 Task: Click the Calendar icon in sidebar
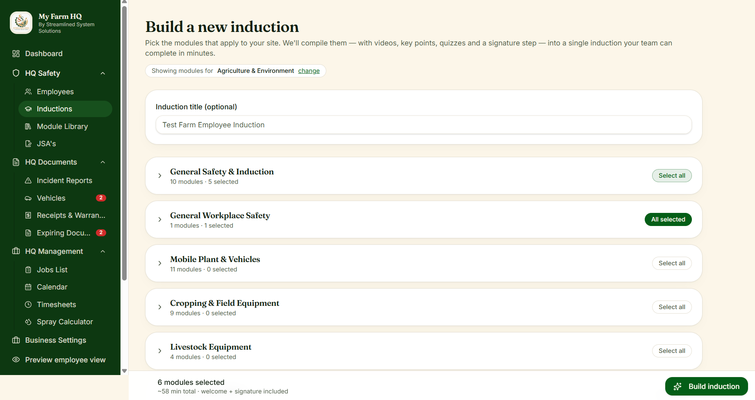(x=28, y=287)
